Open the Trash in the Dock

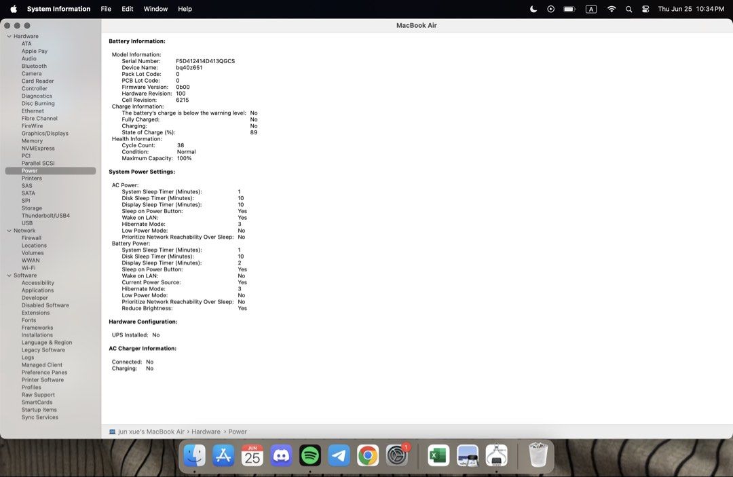(538, 455)
